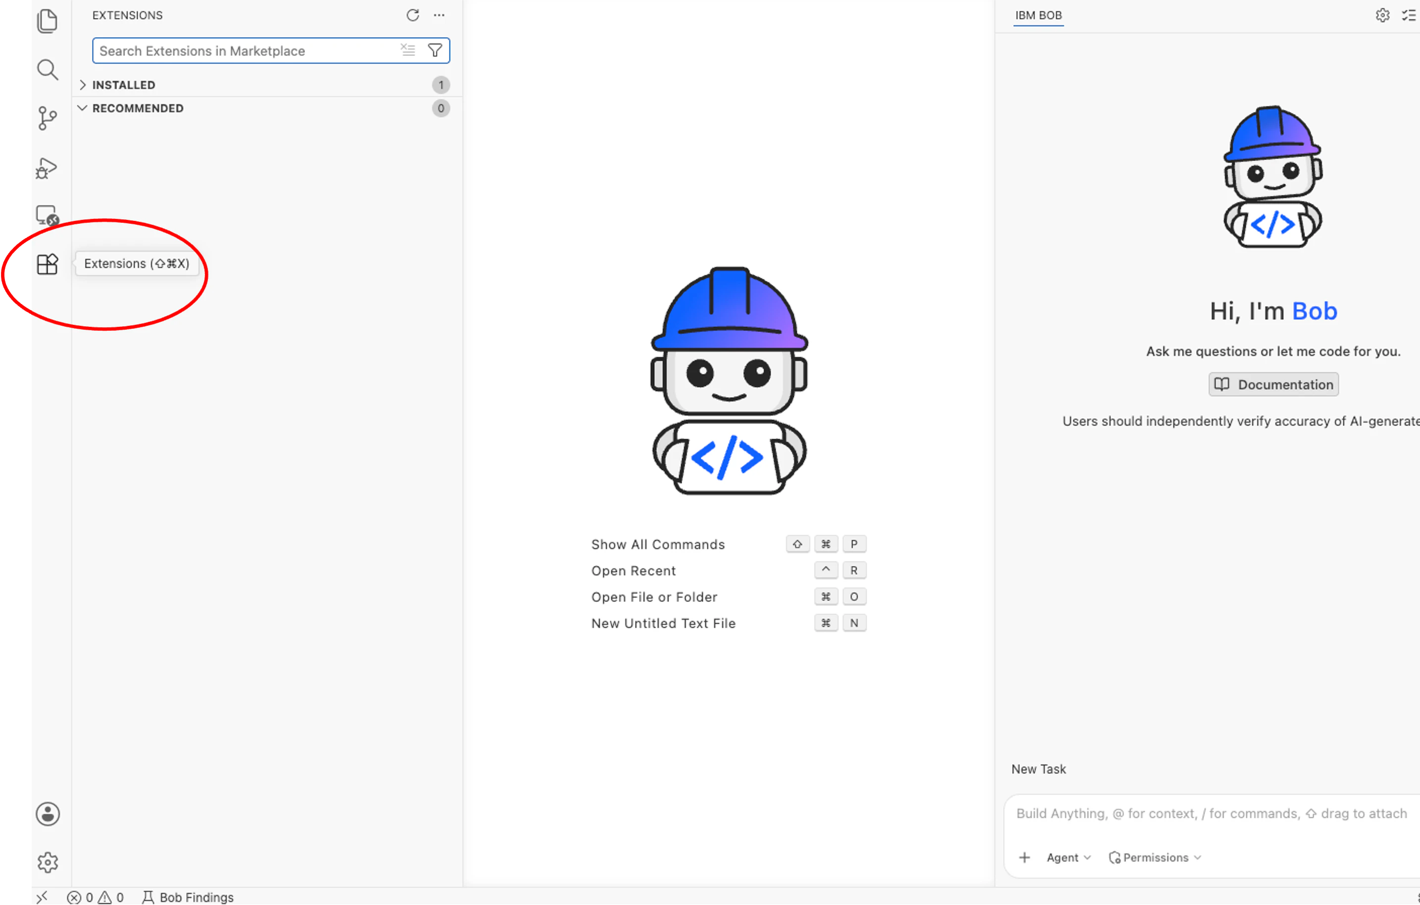Viewport: 1420px width, 905px height.
Task: Click the New Task label
Action: click(x=1039, y=769)
